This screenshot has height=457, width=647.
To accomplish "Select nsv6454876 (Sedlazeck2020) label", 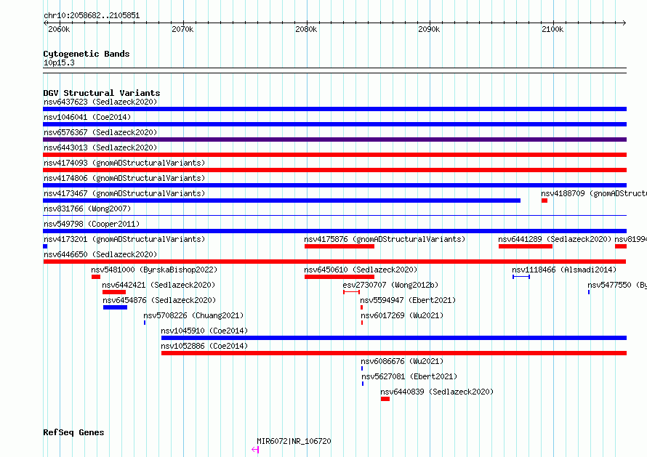I will pyautogui.click(x=159, y=300).
